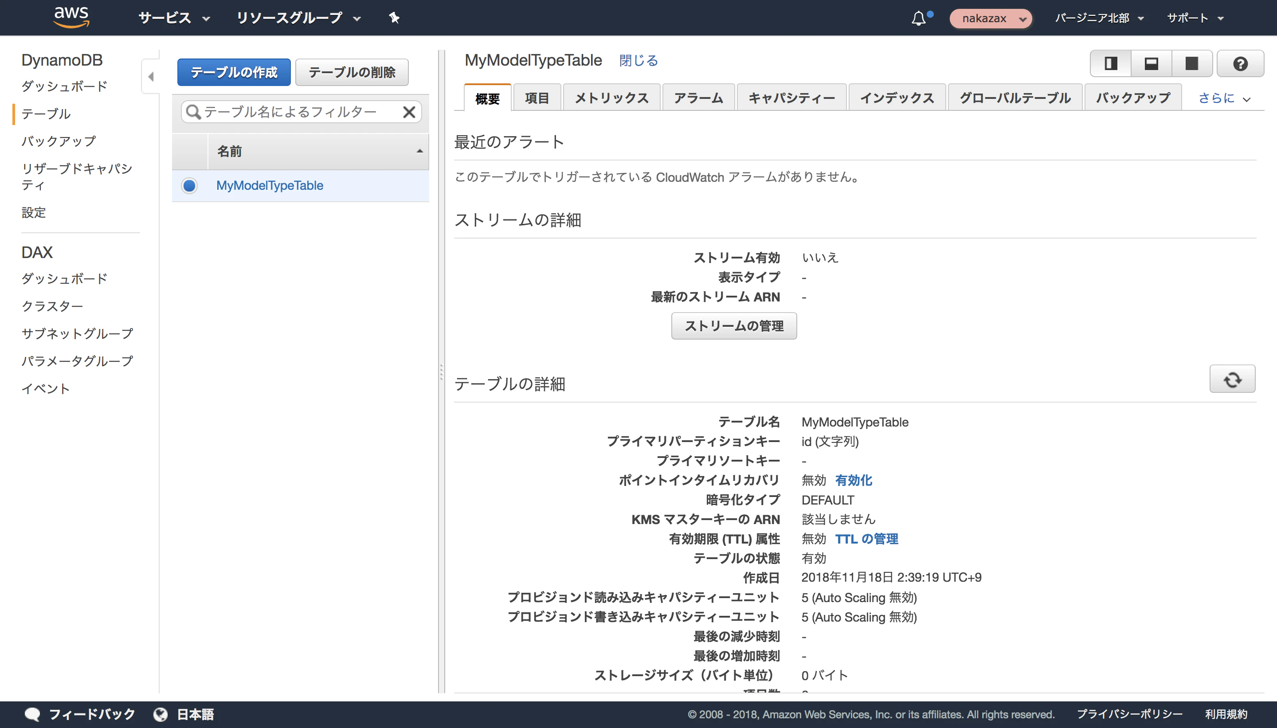The image size is (1277, 728).
Task: Click the 有効化 link for point-in-time recovery
Action: click(854, 481)
